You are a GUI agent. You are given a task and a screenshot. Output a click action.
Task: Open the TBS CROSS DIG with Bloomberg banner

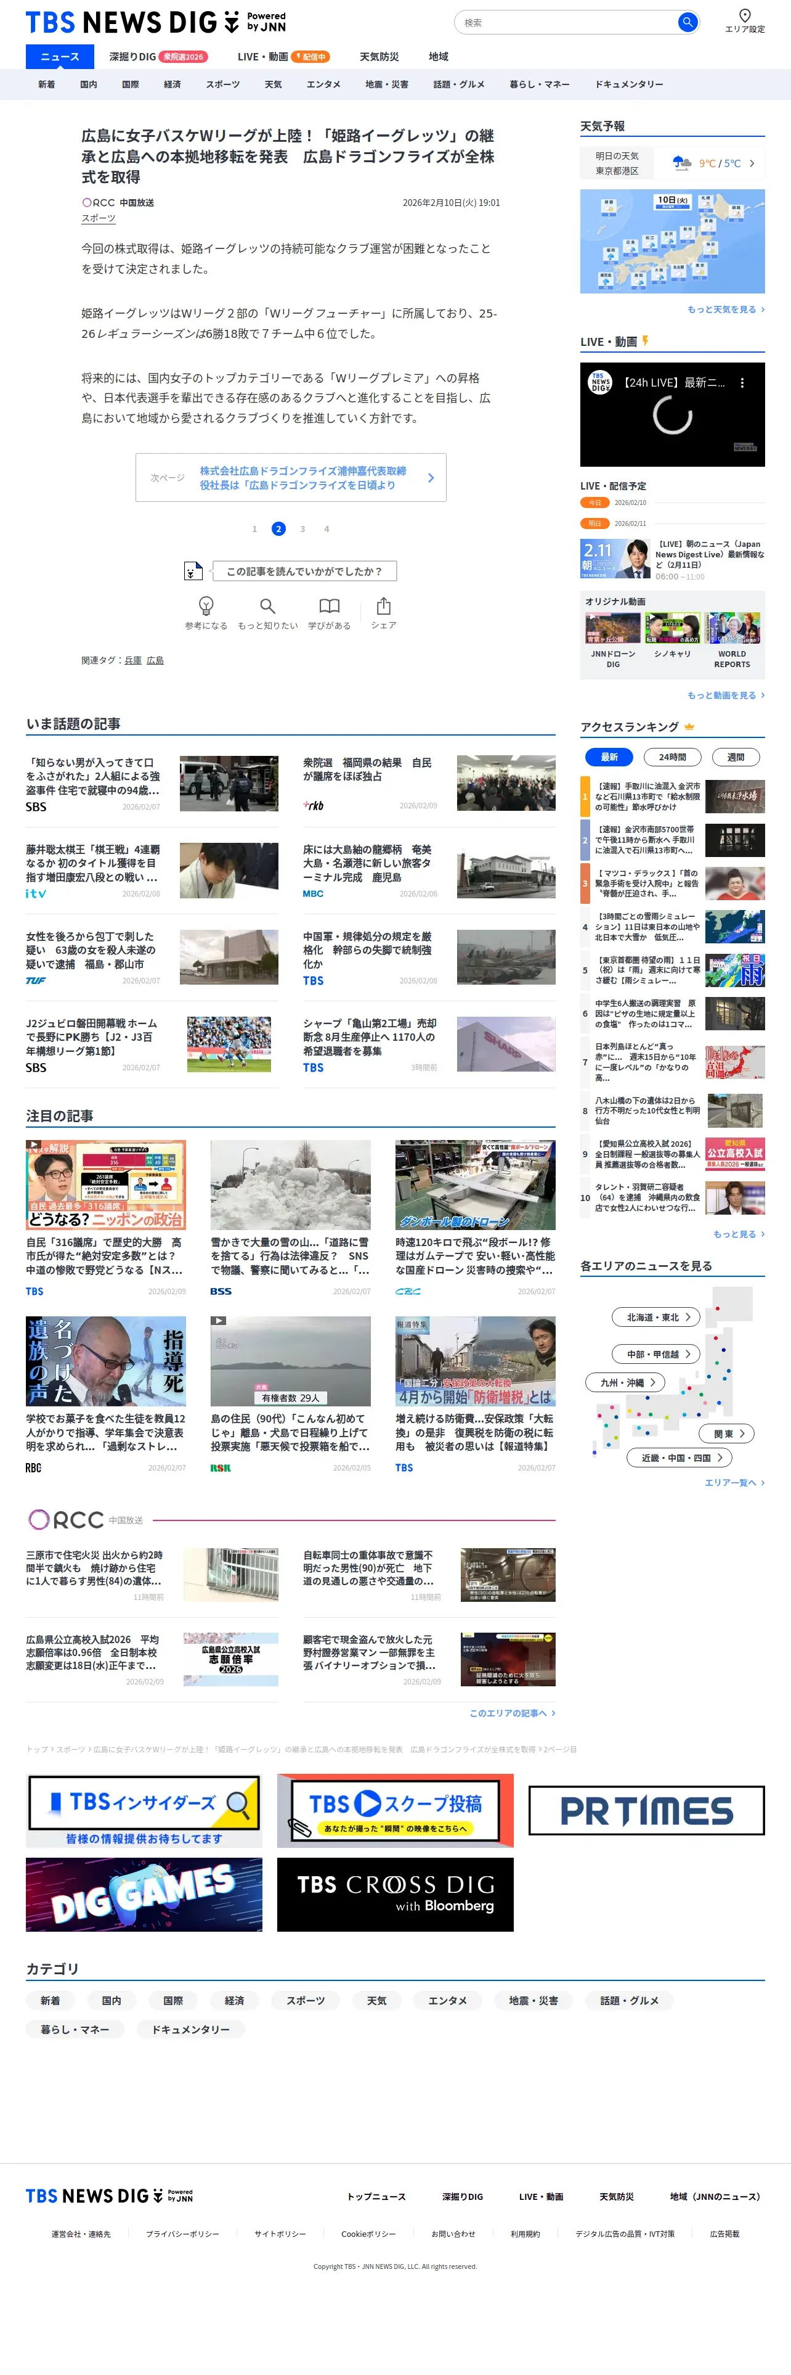click(x=395, y=1893)
